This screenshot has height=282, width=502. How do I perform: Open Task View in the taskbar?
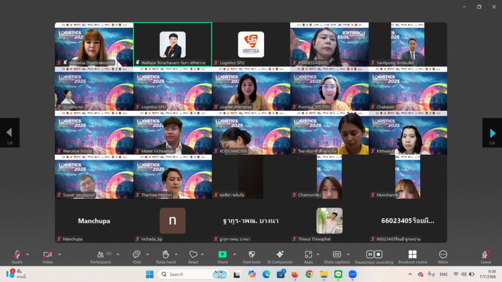pyautogui.click(x=237, y=274)
